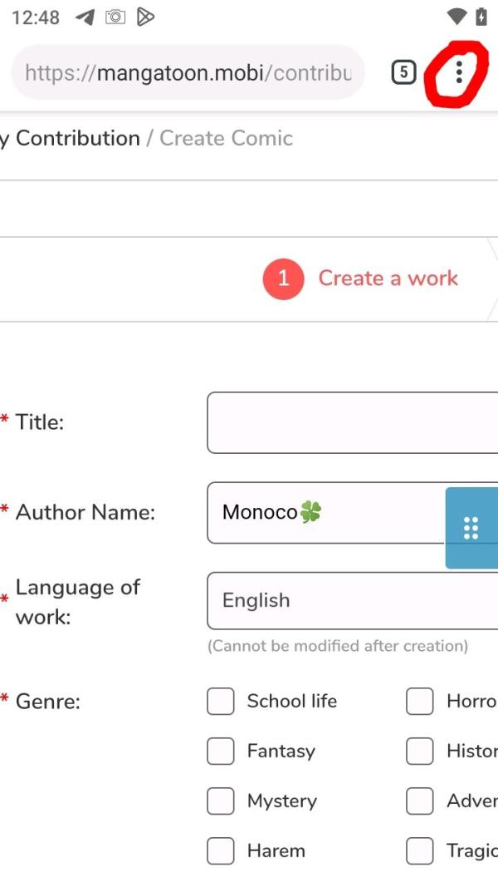This screenshot has height=887, width=498.
Task: Tap the red step 1 circle badge
Action: coord(283,278)
